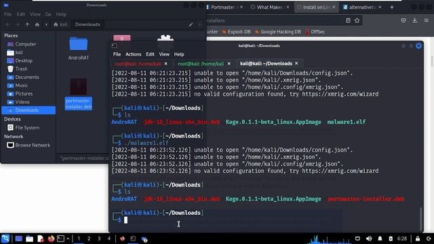434x244 pixels.
Task: Open terminal File menu
Action: tap(117, 54)
